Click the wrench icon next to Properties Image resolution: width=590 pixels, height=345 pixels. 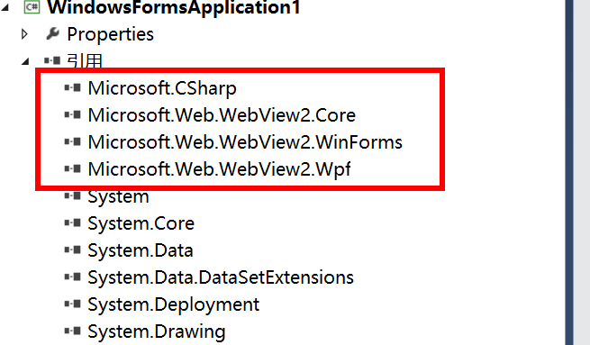tap(52, 34)
